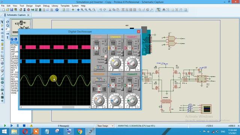Screen dimensions: 240x135
Task: Open the Debug menu
Action: tap(46, 6)
